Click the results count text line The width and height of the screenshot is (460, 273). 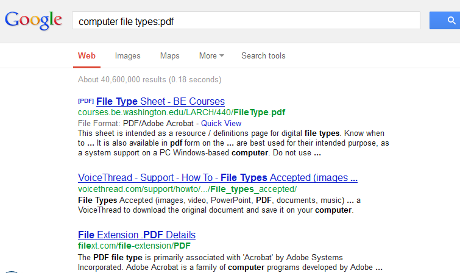coord(150,80)
